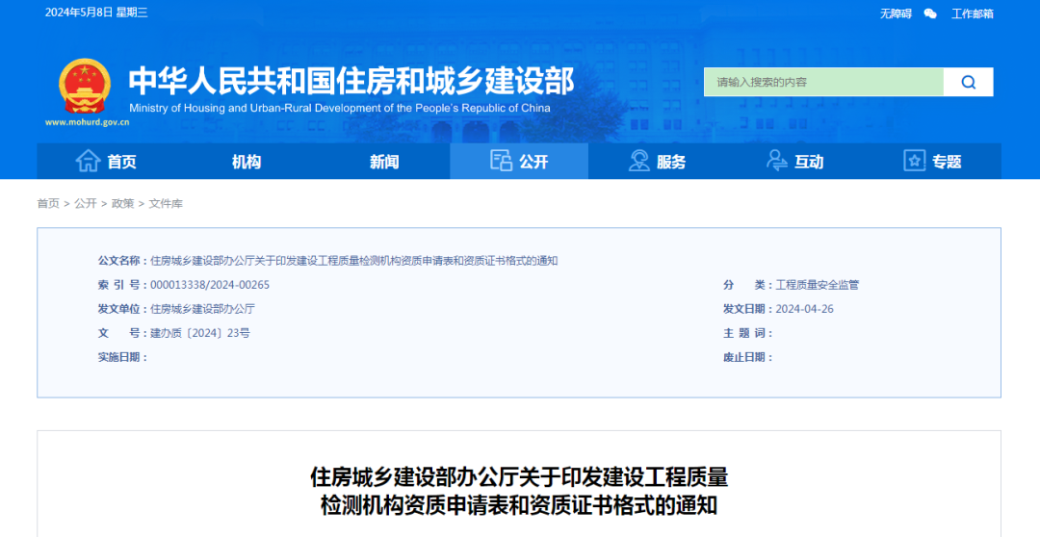Focus the search input field
The image size is (1040, 537).
pyautogui.click(x=823, y=83)
